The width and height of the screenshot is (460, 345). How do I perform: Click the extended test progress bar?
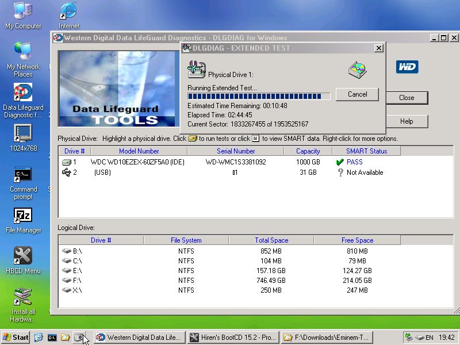coord(259,97)
